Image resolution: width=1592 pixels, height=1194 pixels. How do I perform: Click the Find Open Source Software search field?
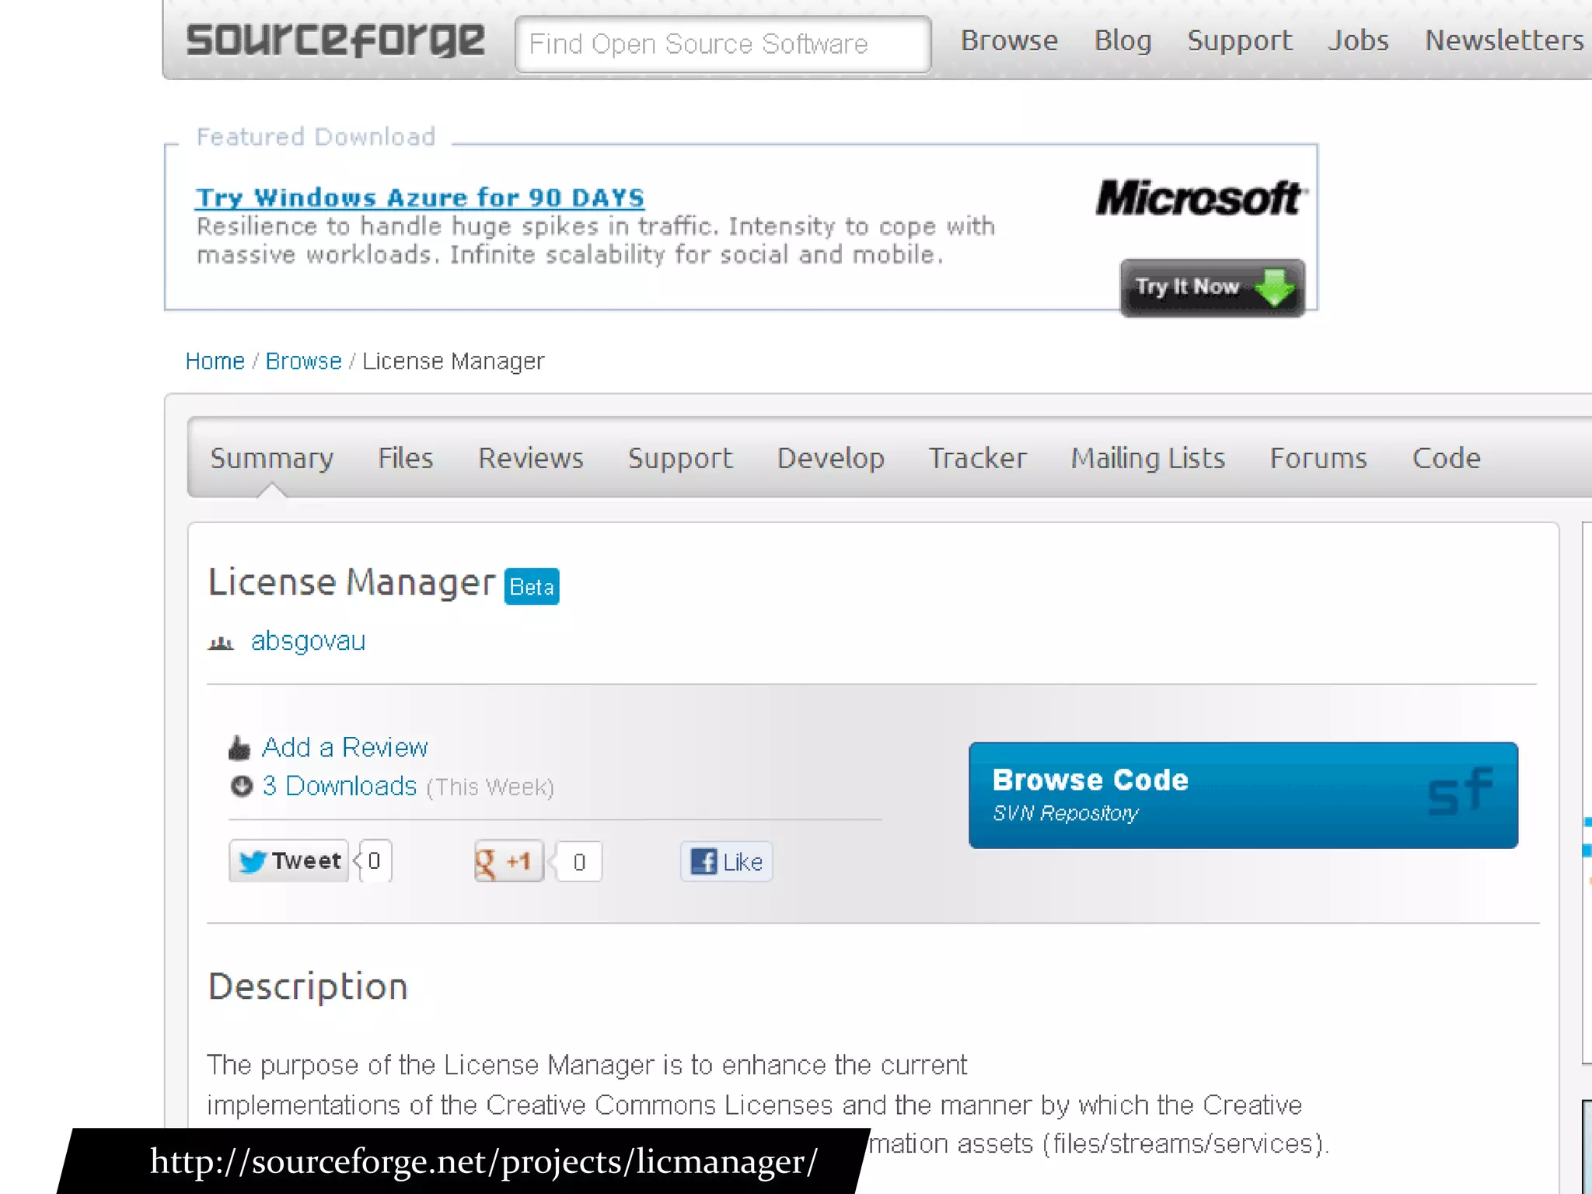723,44
